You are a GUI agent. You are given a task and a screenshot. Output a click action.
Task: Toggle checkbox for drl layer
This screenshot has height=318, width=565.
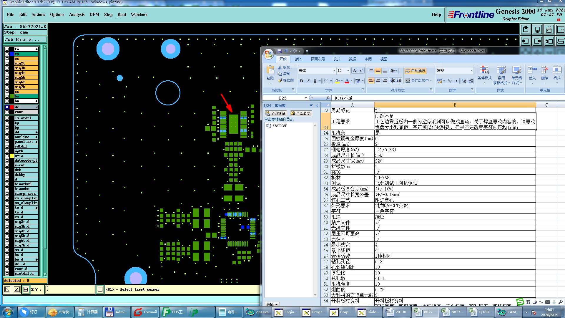coord(7,107)
